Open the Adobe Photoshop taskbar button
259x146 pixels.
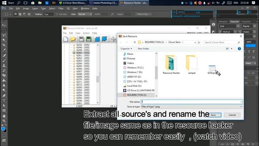click(x=103, y=3)
